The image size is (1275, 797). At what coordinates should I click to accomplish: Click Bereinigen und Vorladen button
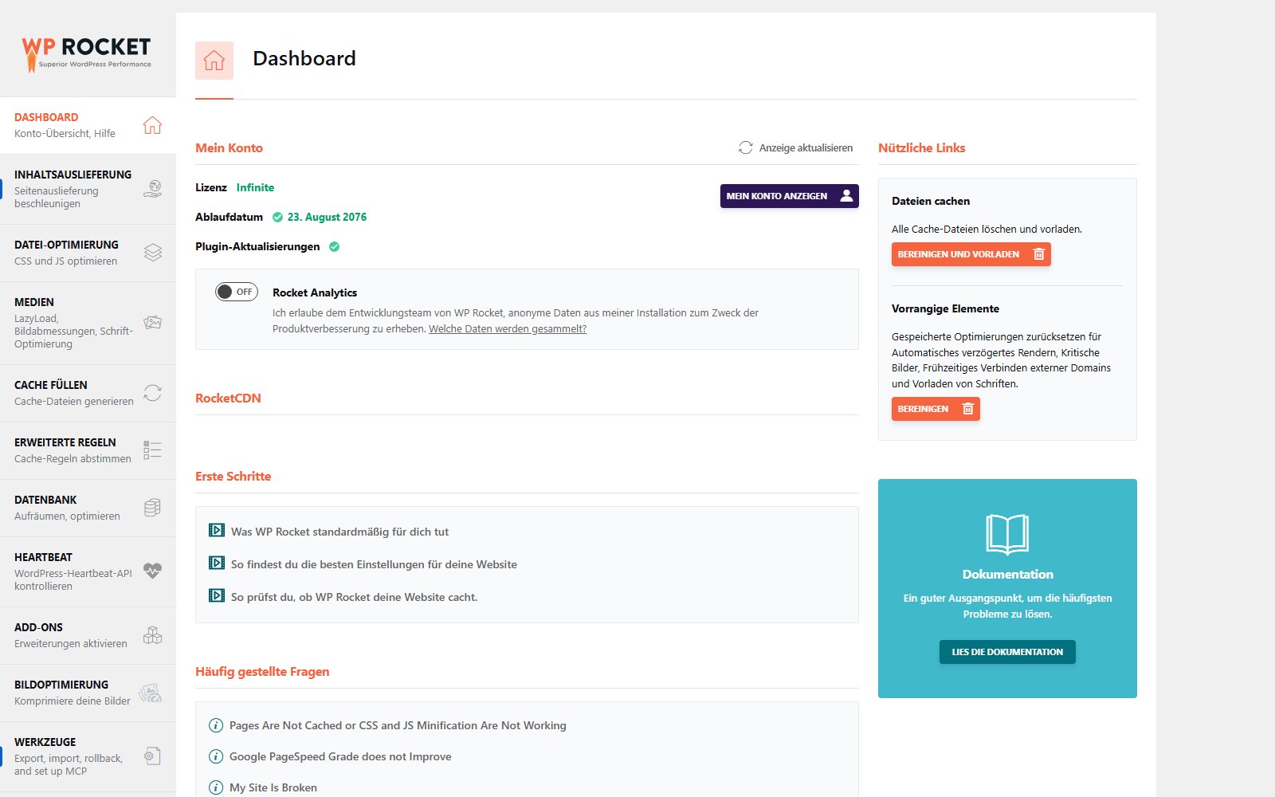point(971,254)
